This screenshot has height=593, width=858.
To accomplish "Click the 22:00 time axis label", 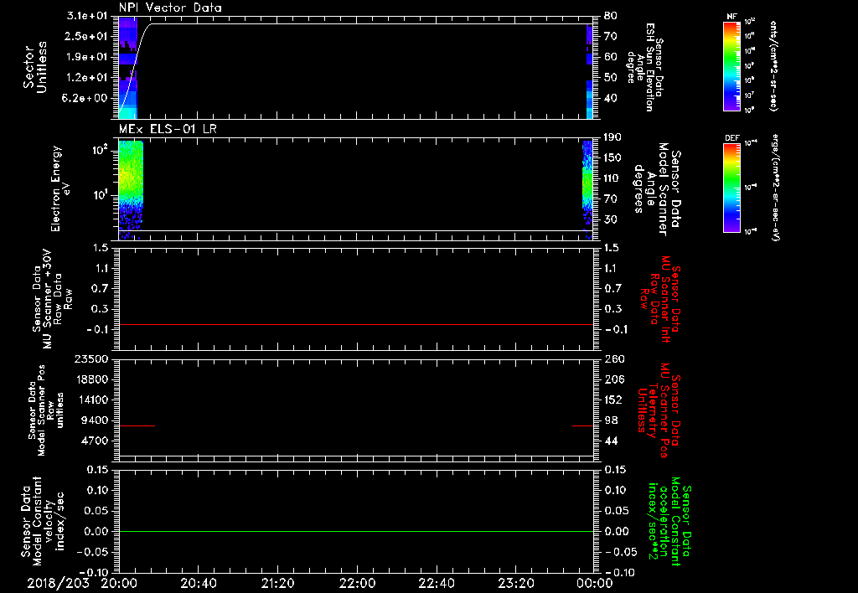I will (357, 583).
